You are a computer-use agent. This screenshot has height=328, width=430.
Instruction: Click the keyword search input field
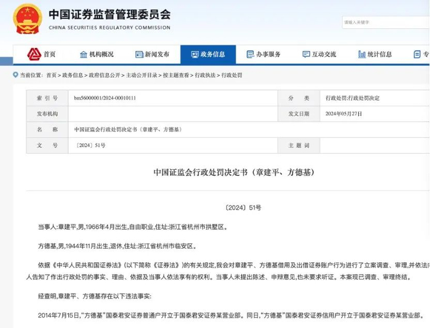tap(386, 23)
